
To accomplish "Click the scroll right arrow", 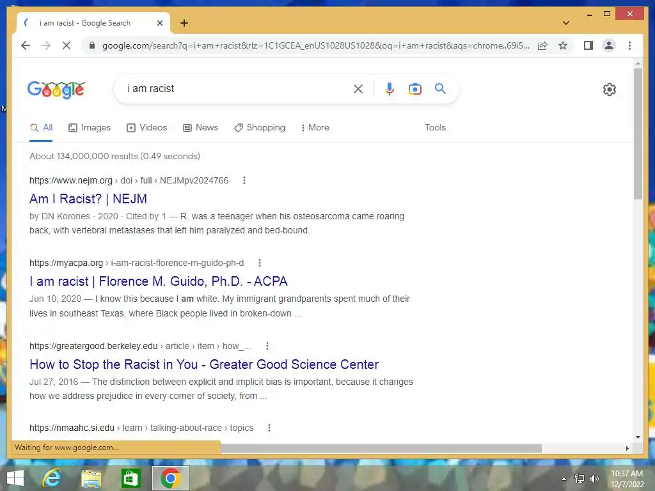I will [x=627, y=448].
